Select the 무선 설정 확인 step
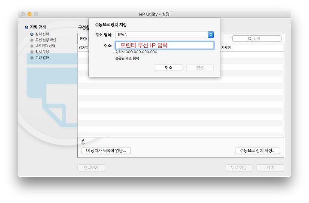 click(x=43, y=40)
